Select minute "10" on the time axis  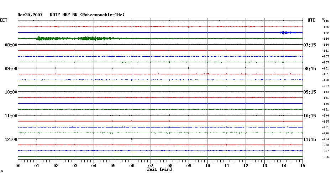point(208,166)
